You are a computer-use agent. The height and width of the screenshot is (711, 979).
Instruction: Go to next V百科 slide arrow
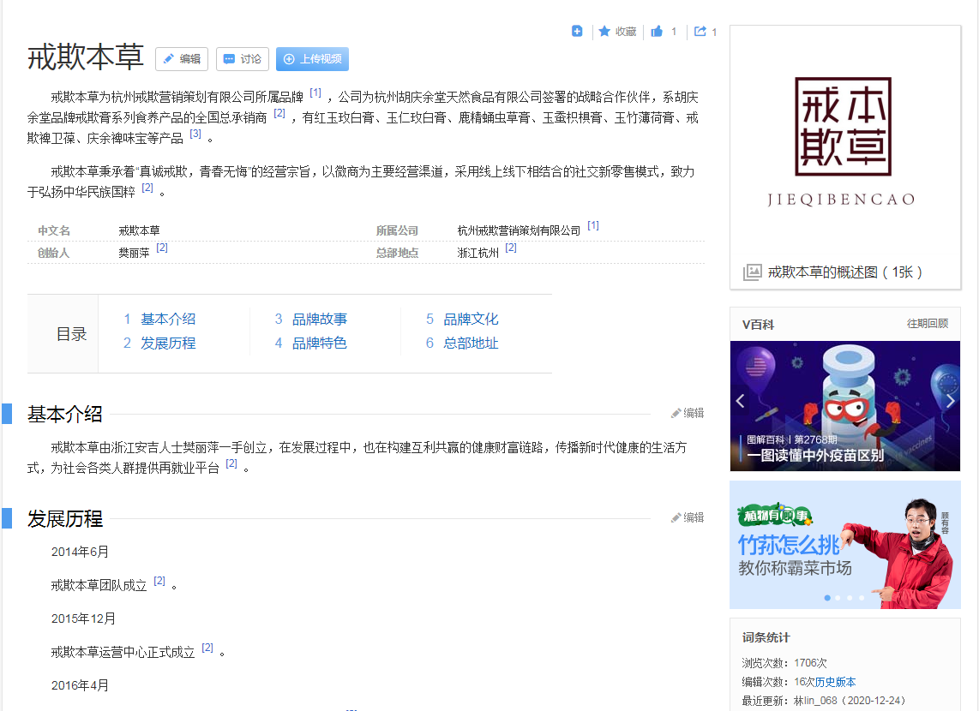point(950,401)
